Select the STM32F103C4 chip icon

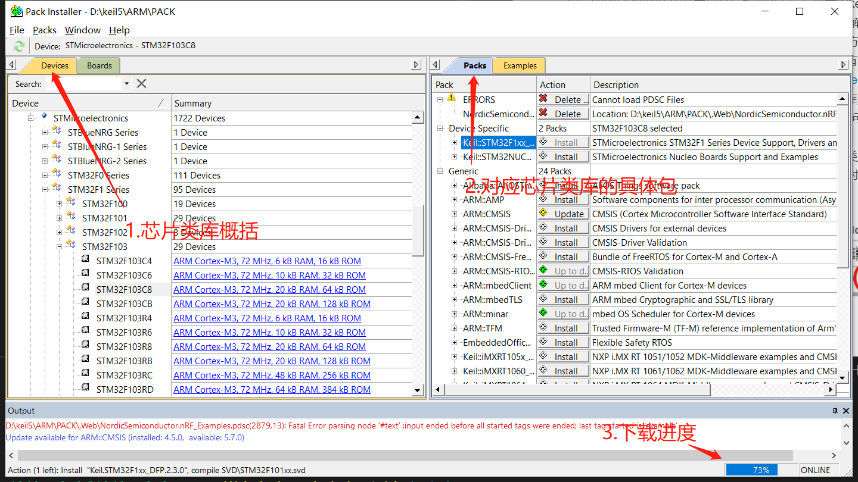point(85,260)
